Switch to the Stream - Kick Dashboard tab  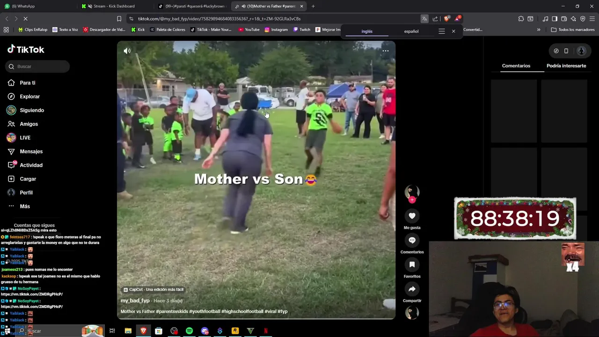tap(115, 6)
